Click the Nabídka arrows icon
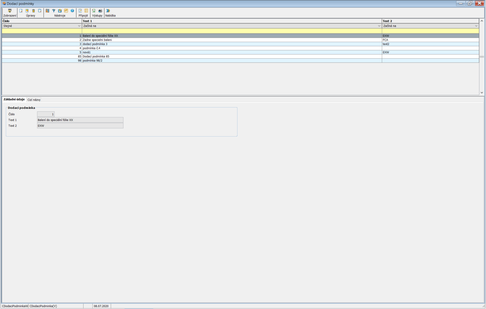 (x=108, y=11)
